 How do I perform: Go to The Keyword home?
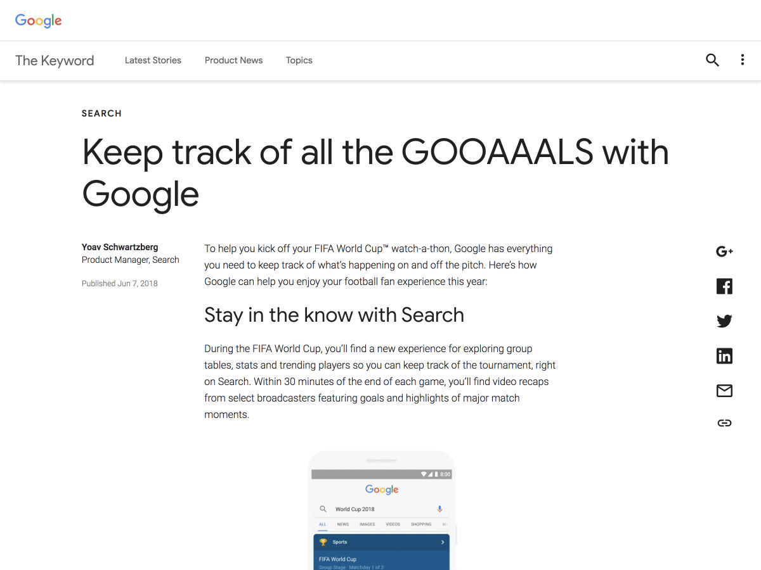pos(55,60)
